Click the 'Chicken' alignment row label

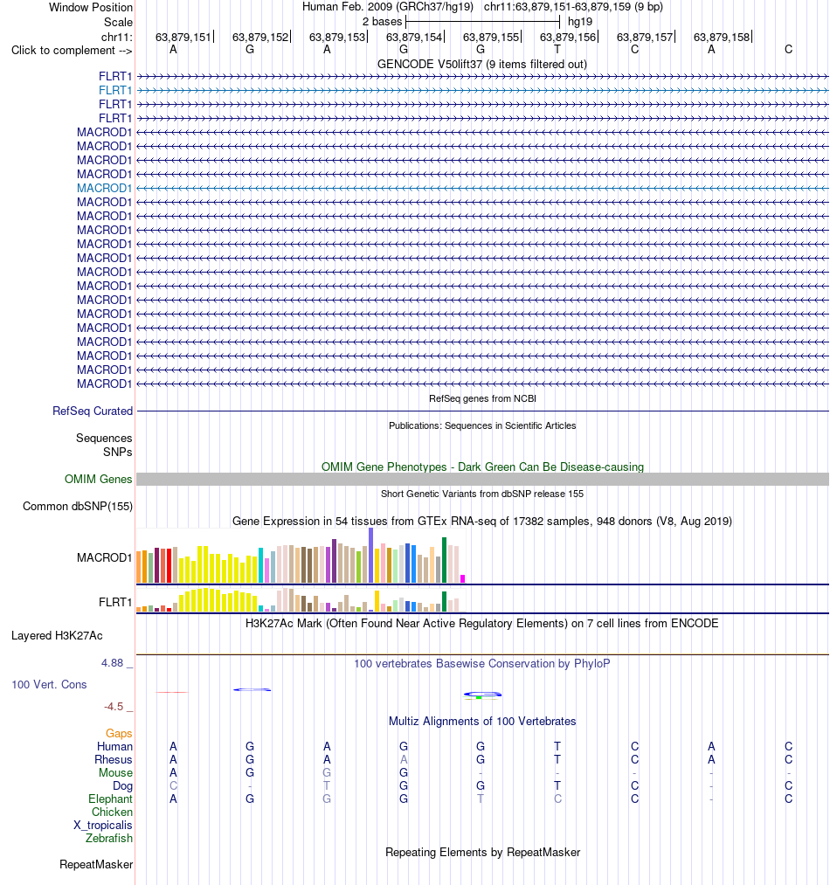pos(112,812)
